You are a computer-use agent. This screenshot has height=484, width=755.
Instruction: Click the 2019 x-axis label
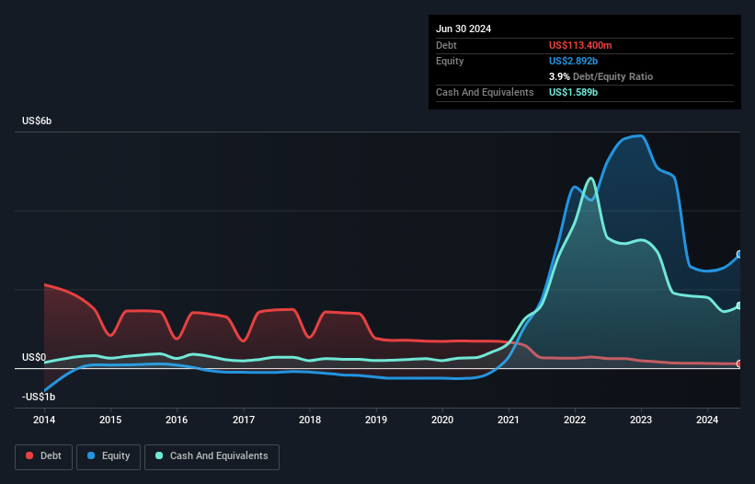tap(376, 420)
